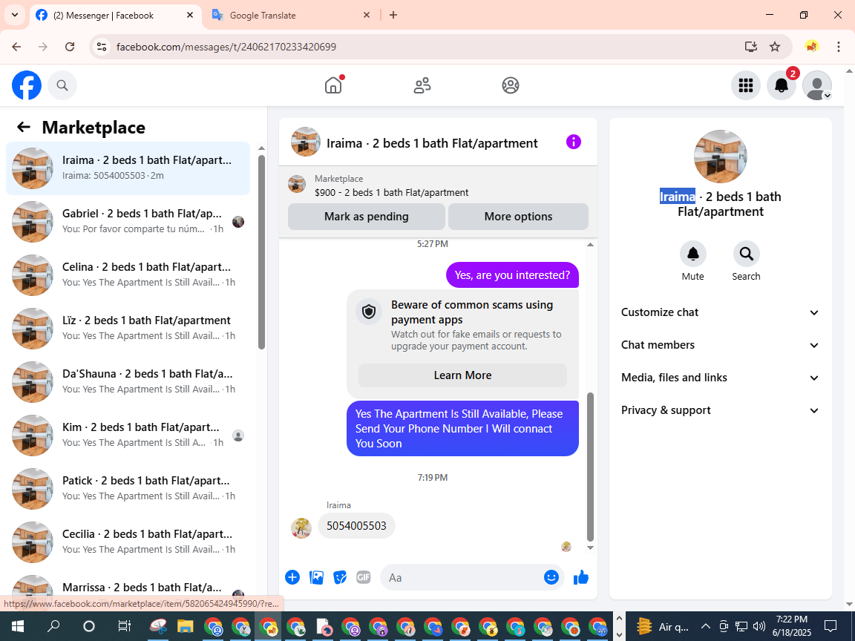Expand Media, files and links section
The height and width of the screenshot is (641, 855).
pyautogui.click(x=721, y=378)
